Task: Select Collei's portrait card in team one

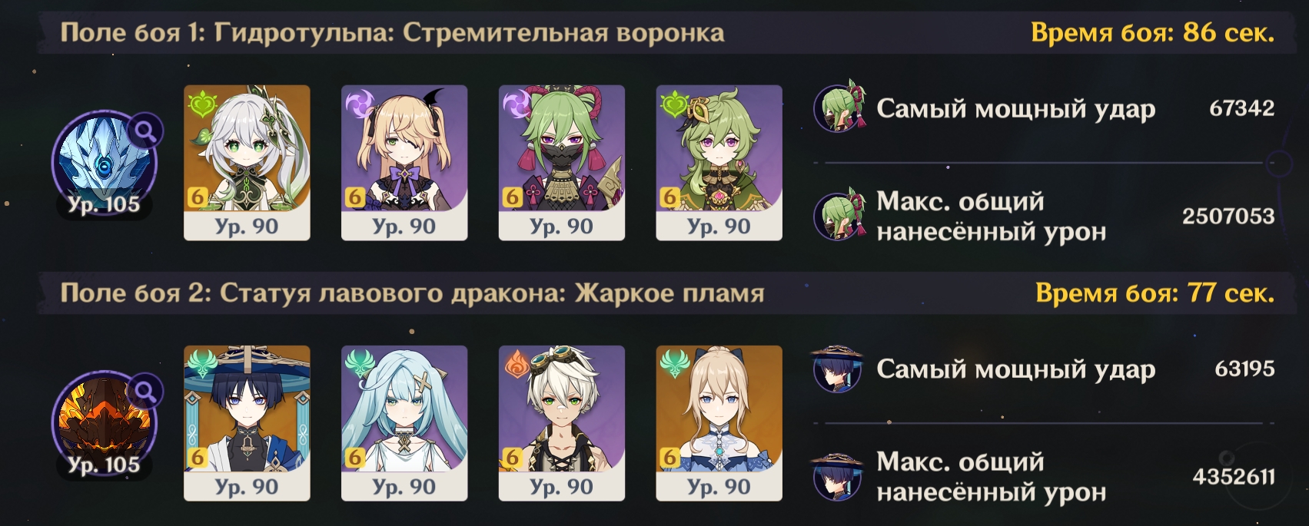Action: pos(719,163)
